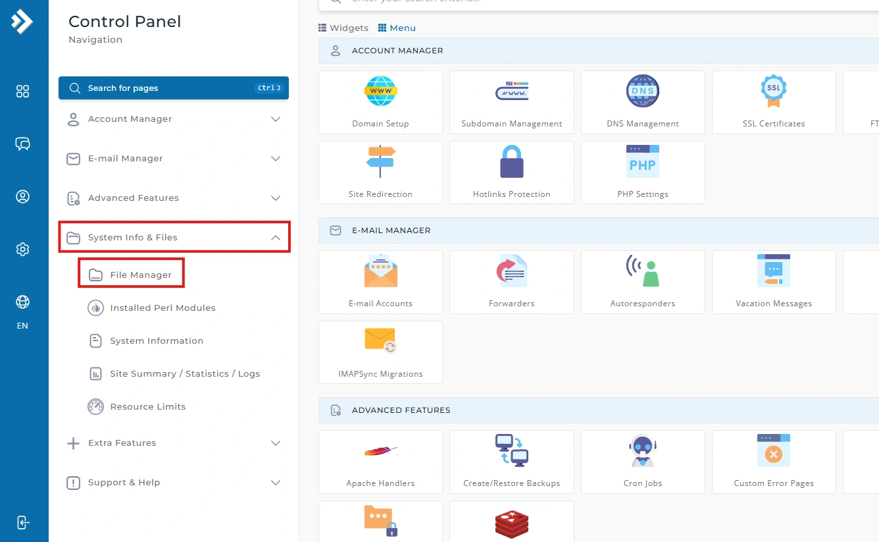Click the Search for pages box
The image size is (879, 542).
[x=174, y=88]
